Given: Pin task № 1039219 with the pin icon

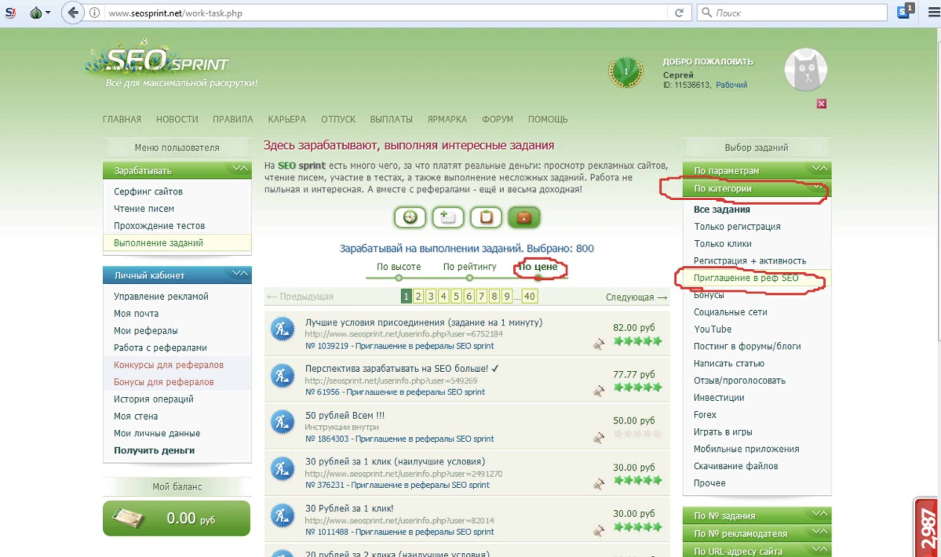Looking at the screenshot, I should click(598, 344).
